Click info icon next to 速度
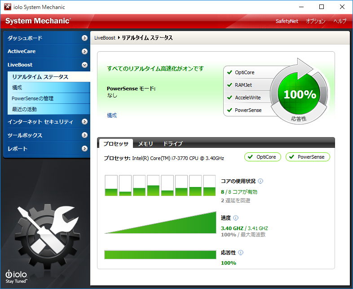Image resolution: width=353 pixels, height=289 pixels. point(236,218)
